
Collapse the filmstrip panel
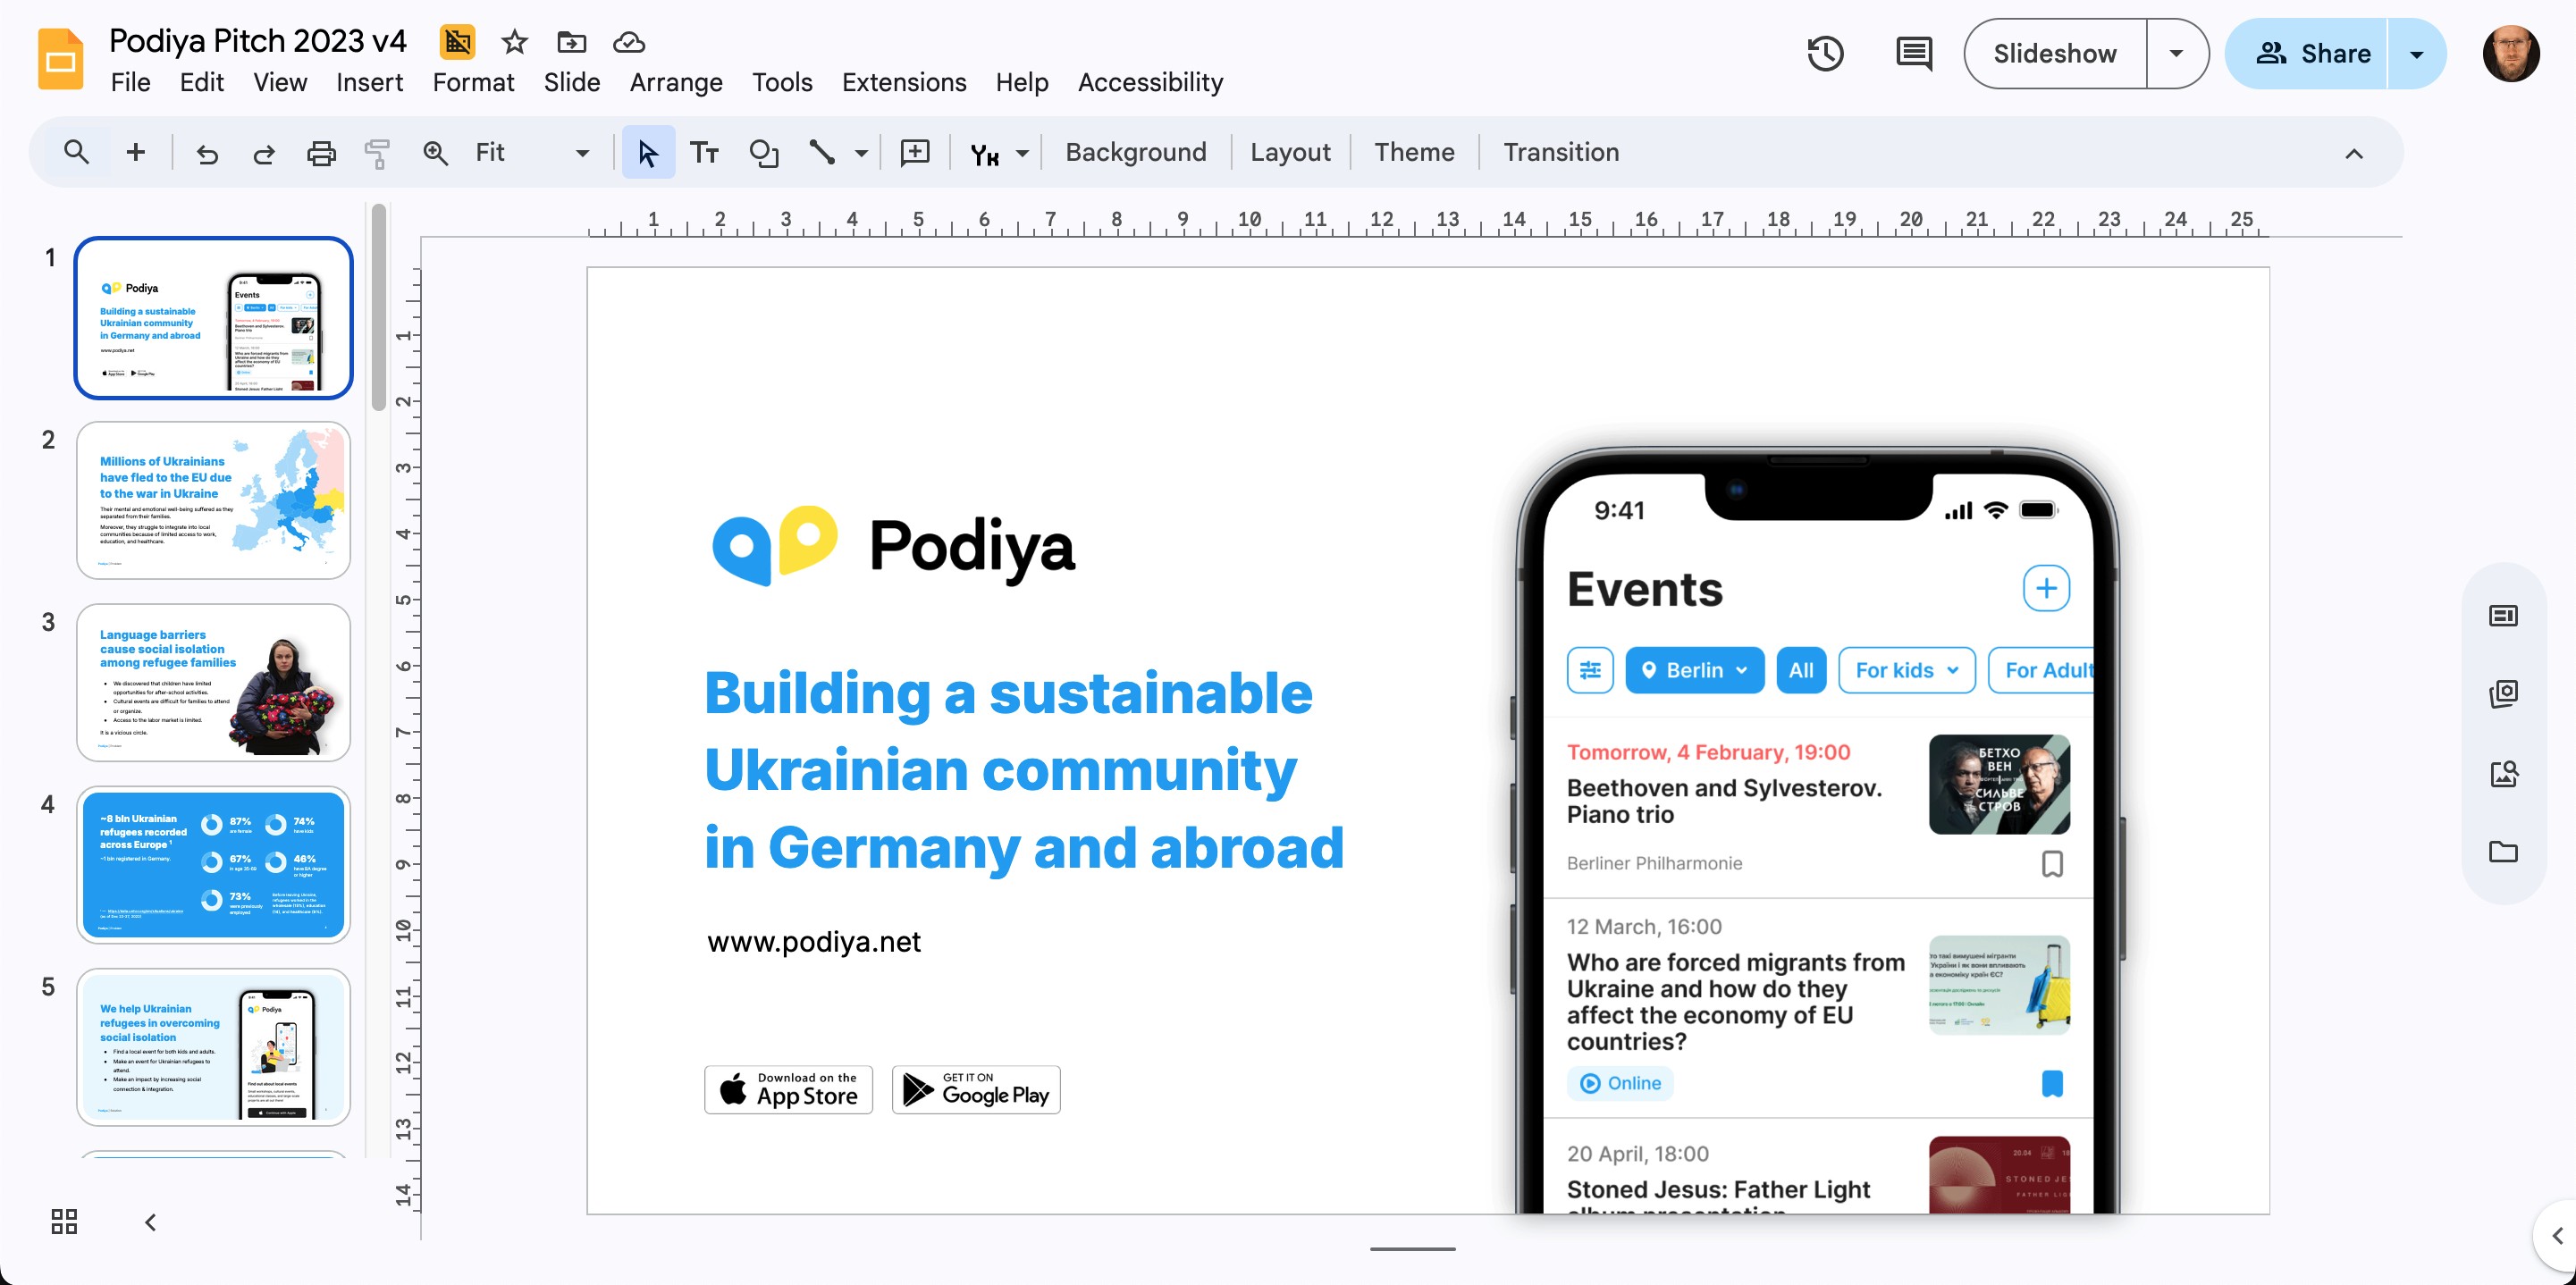[x=151, y=1221]
